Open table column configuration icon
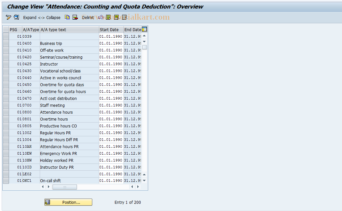This screenshot has height=211, width=342. 145,29
